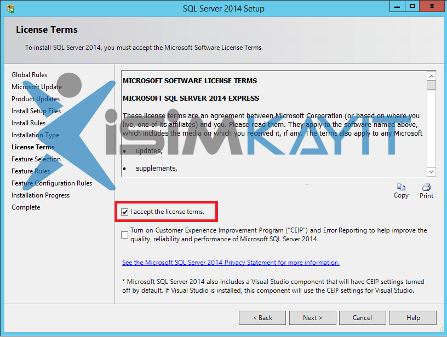Select the Product Updates step
The height and width of the screenshot is (337, 447).
[x=36, y=99]
